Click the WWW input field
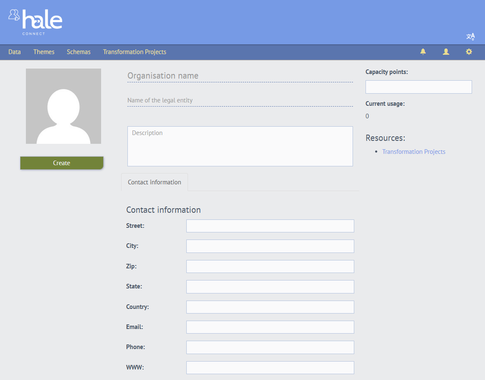This screenshot has height=380, width=485. click(270, 367)
